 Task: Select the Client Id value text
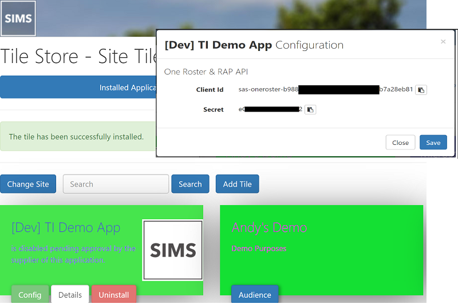coord(326,89)
